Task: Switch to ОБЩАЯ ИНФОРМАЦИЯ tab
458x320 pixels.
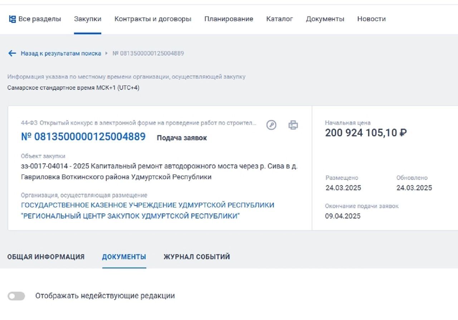Action: 46,257
